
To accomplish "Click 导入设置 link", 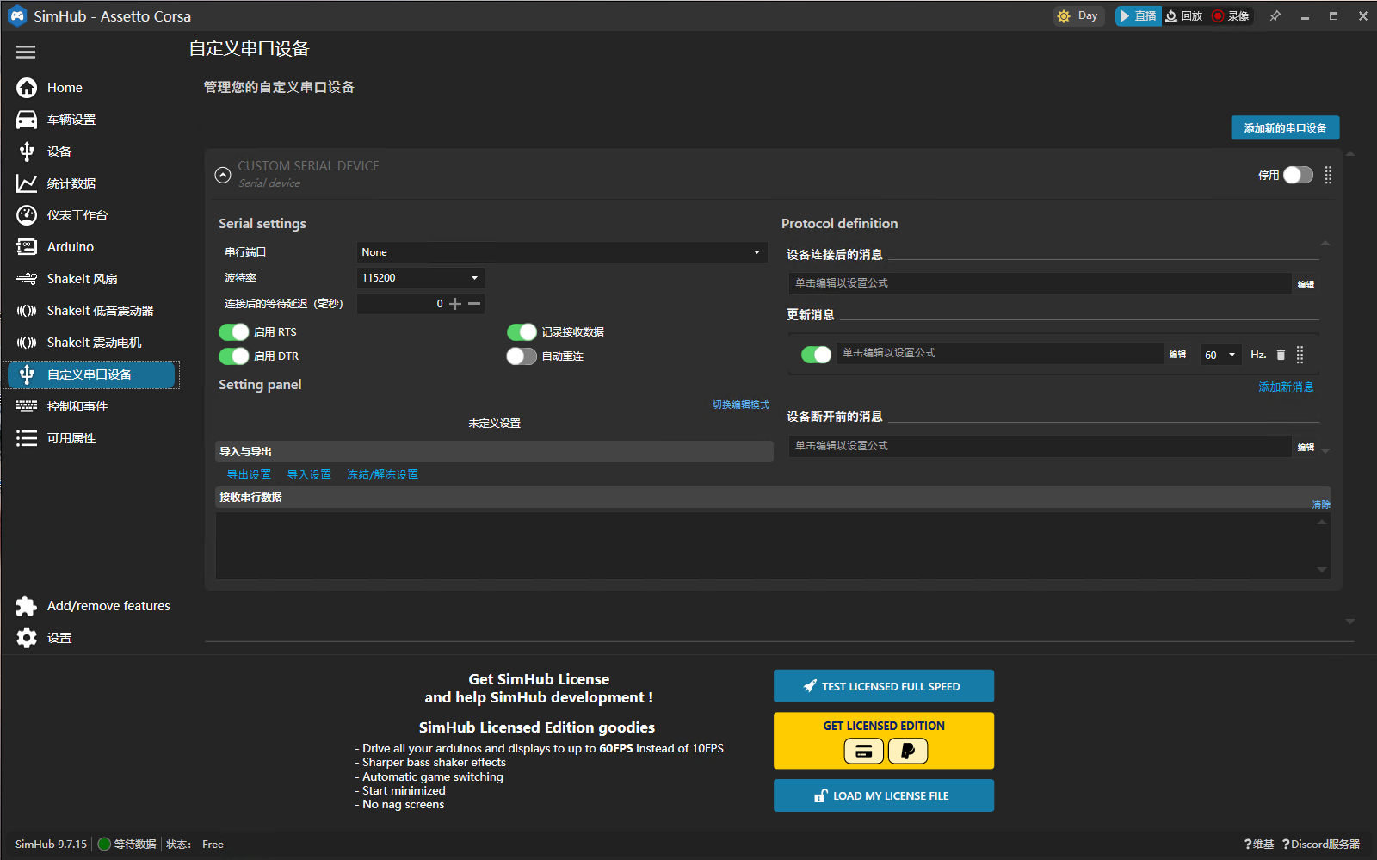I will [309, 474].
